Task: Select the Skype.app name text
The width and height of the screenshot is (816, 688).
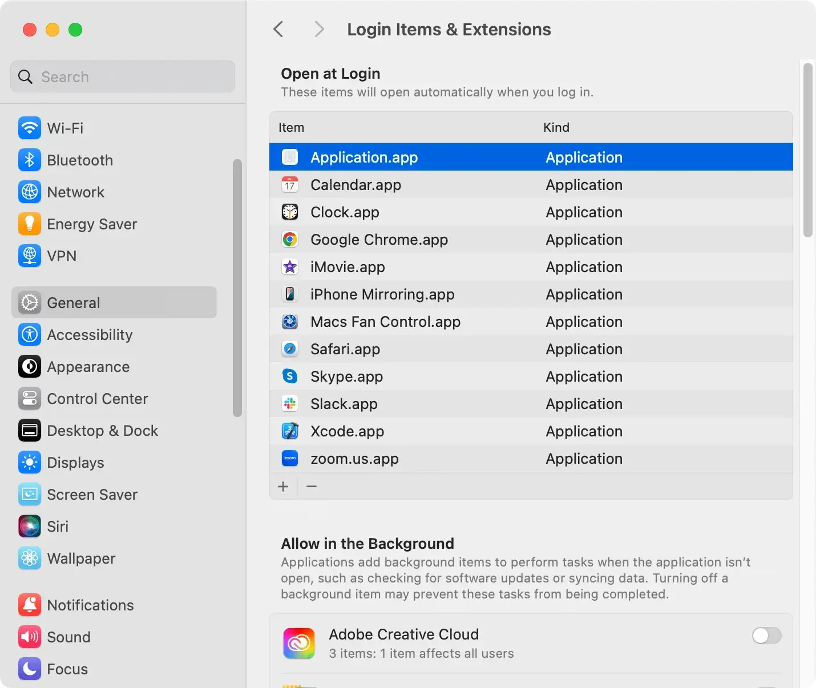Action: point(346,377)
